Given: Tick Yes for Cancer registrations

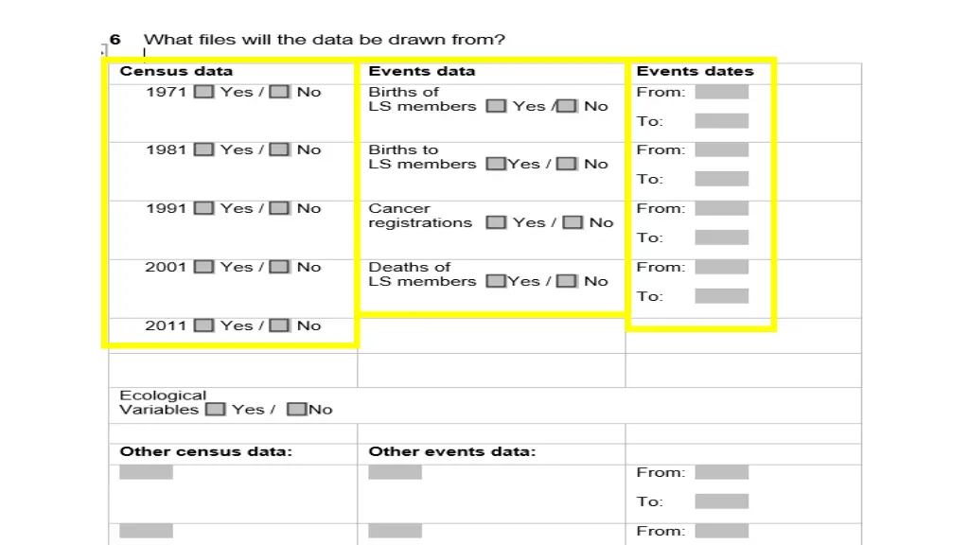Looking at the screenshot, I should click(x=496, y=222).
